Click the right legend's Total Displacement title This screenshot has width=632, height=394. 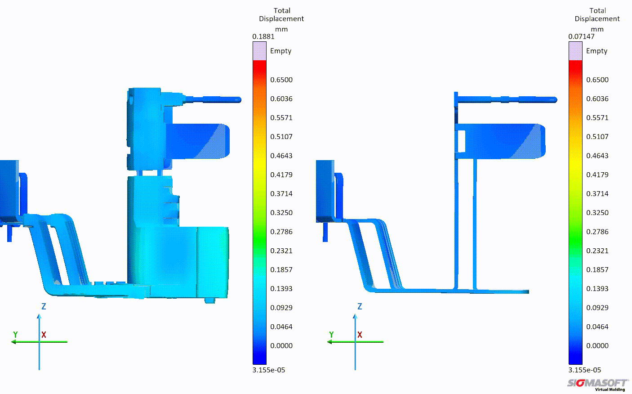[x=597, y=14]
